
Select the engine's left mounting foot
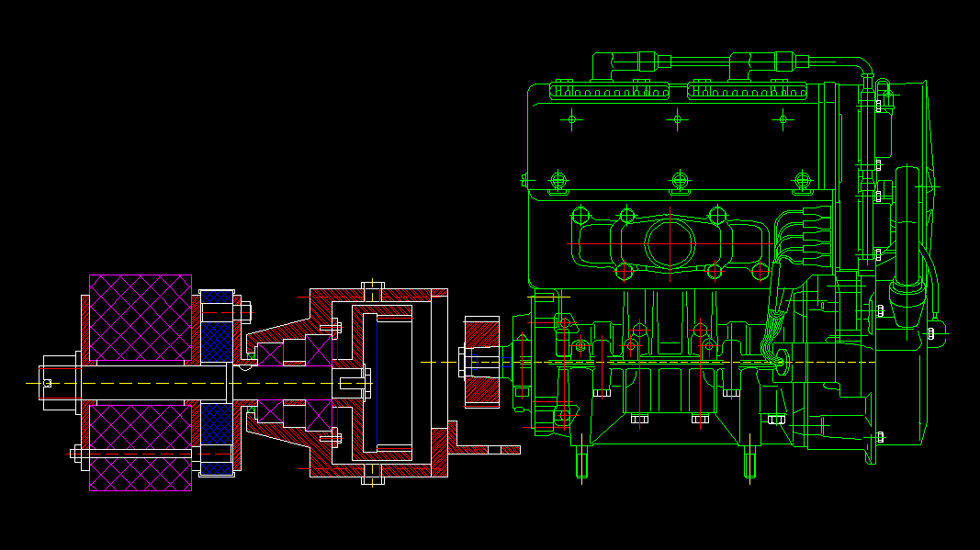(x=581, y=462)
